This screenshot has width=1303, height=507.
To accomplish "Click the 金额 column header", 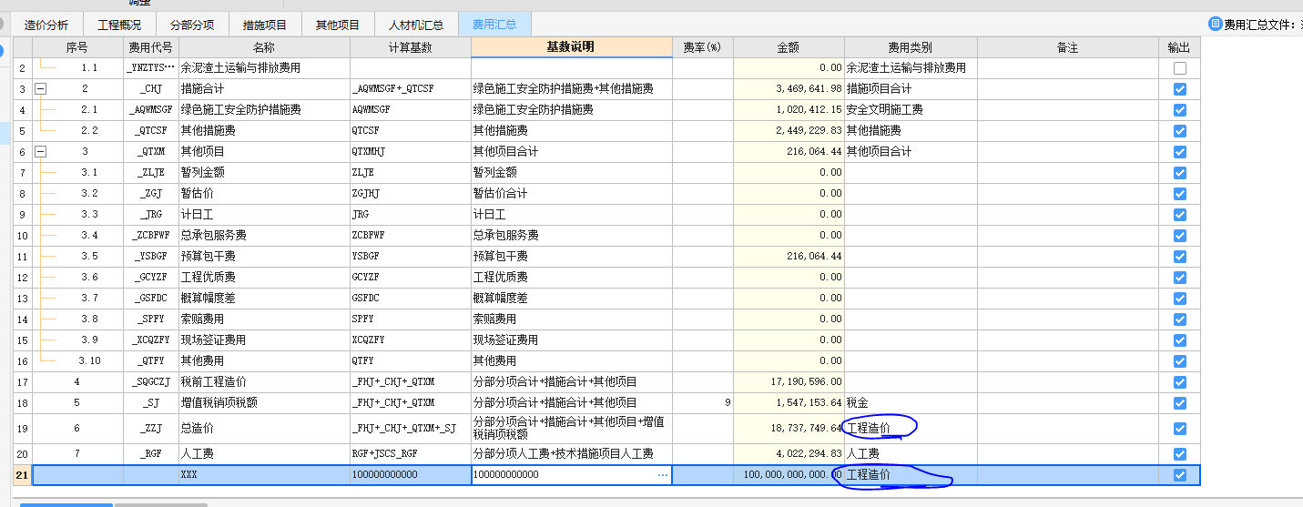I will click(x=789, y=47).
